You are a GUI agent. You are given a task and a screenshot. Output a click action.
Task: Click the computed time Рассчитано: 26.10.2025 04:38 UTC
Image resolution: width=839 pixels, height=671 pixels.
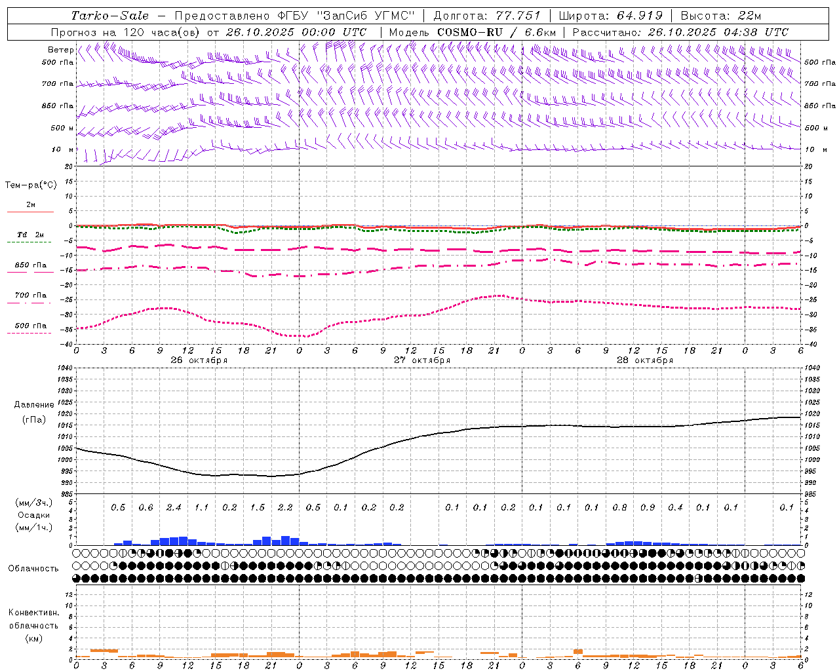[680, 32]
